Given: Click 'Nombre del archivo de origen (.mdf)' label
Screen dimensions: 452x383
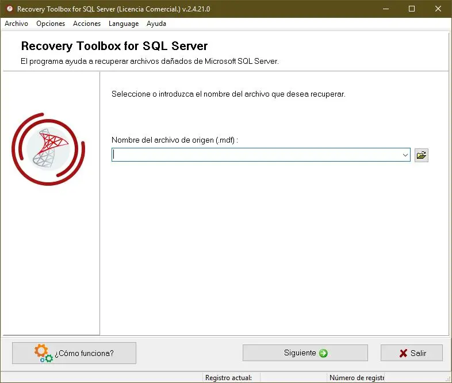Looking at the screenshot, I should [175, 140].
